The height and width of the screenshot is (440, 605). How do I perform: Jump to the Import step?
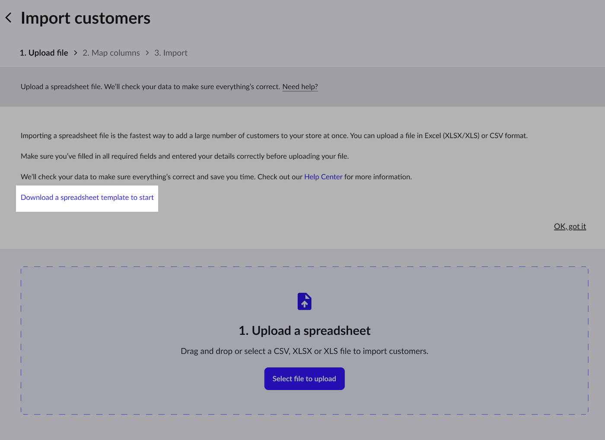[171, 53]
